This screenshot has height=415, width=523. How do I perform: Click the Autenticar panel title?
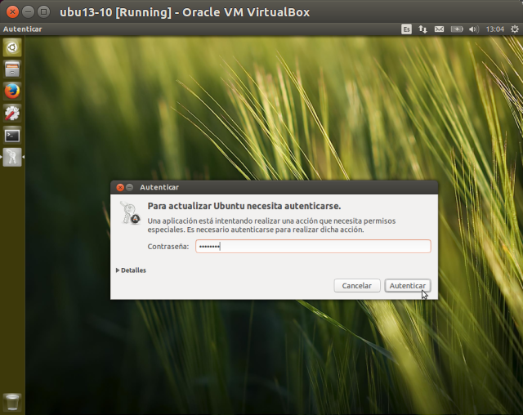coord(22,29)
